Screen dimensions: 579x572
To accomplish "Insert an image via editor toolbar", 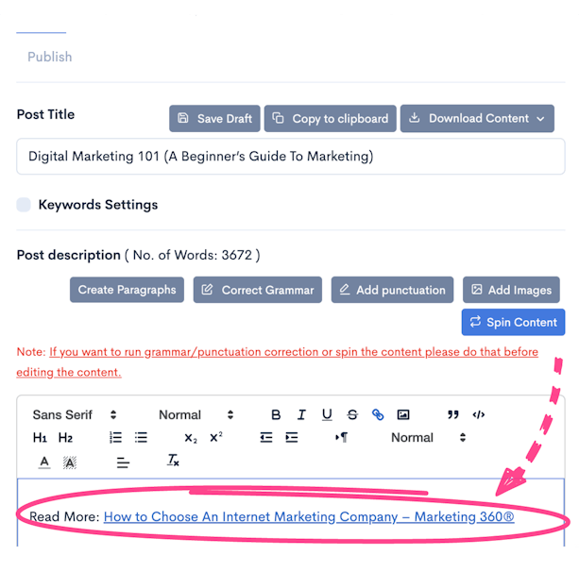I will pyautogui.click(x=403, y=414).
